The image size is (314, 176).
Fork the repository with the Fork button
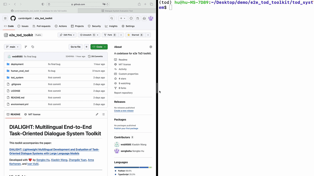coord(110,35)
